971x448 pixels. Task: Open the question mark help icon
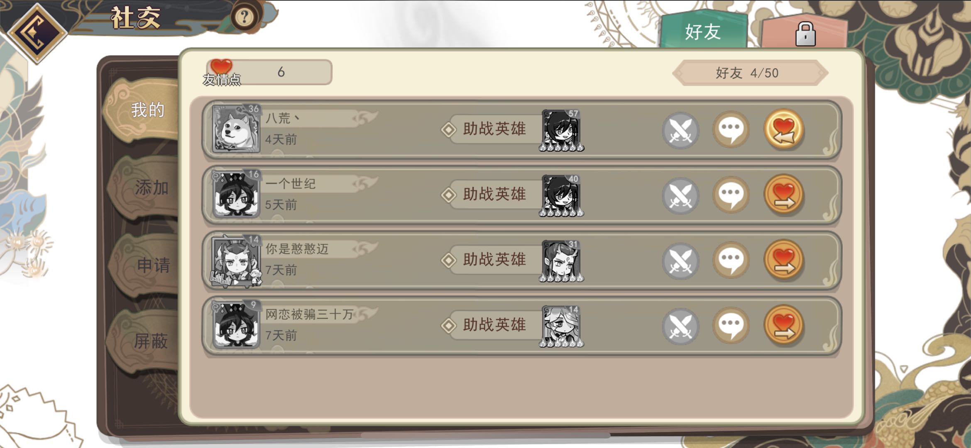[244, 17]
